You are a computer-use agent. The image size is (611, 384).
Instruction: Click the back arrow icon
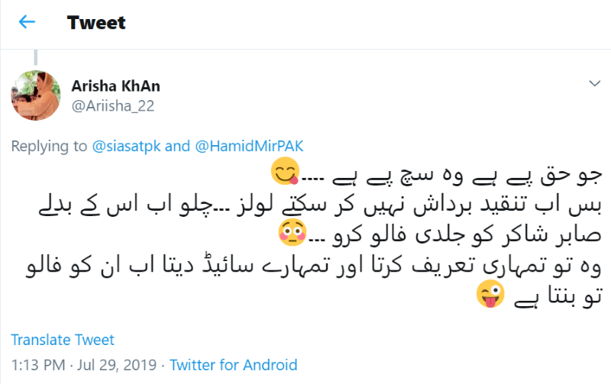tap(27, 22)
